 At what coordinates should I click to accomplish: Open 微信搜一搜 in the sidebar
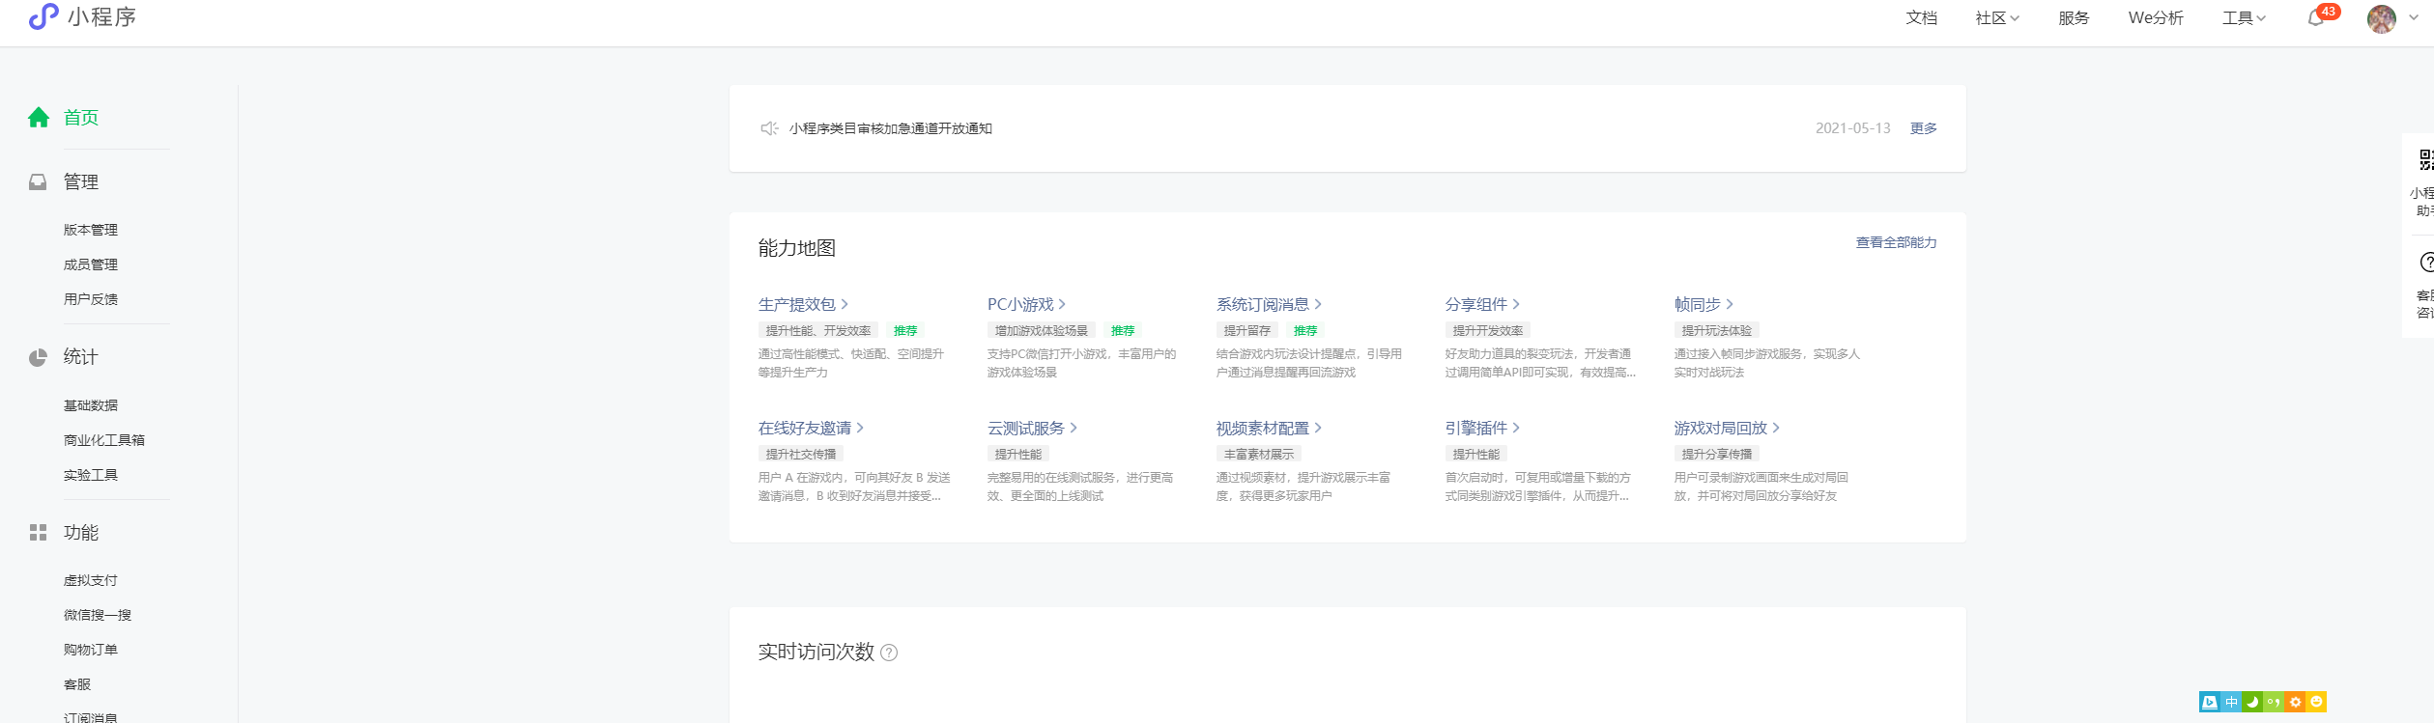(x=98, y=615)
